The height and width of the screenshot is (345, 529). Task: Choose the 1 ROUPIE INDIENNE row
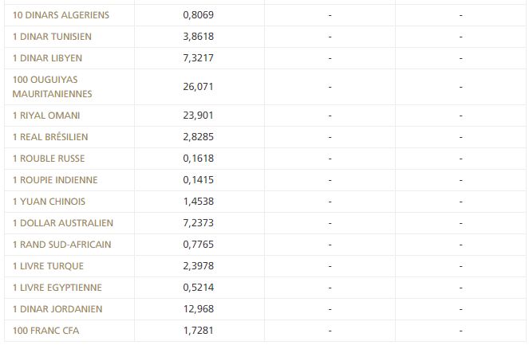55,180
